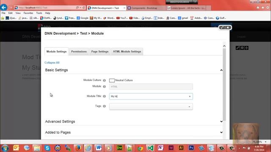Screen dimensions: 271x152
Task: Open the Help menu
Action: (x=47, y=13)
